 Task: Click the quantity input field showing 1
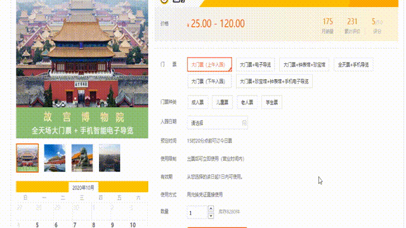pyautogui.click(x=197, y=213)
